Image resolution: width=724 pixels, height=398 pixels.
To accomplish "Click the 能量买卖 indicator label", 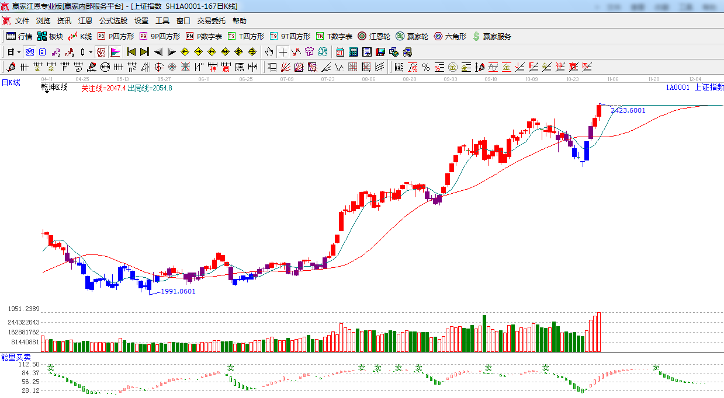I will [16, 357].
